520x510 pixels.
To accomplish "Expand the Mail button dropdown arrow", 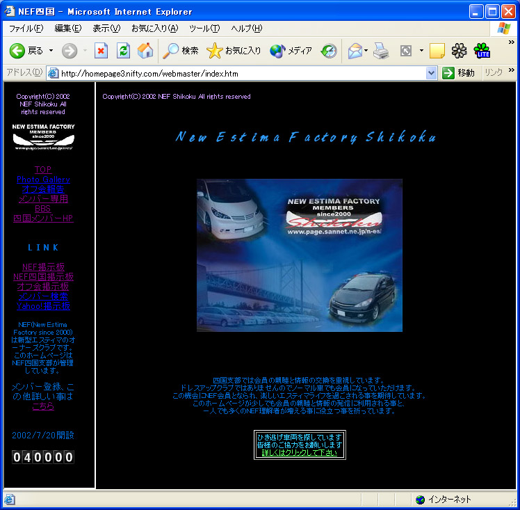I will 366,51.
